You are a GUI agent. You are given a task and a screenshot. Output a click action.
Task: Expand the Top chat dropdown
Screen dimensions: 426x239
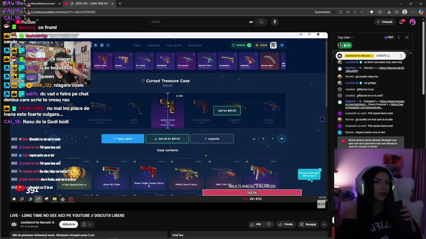click(x=345, y=38)
